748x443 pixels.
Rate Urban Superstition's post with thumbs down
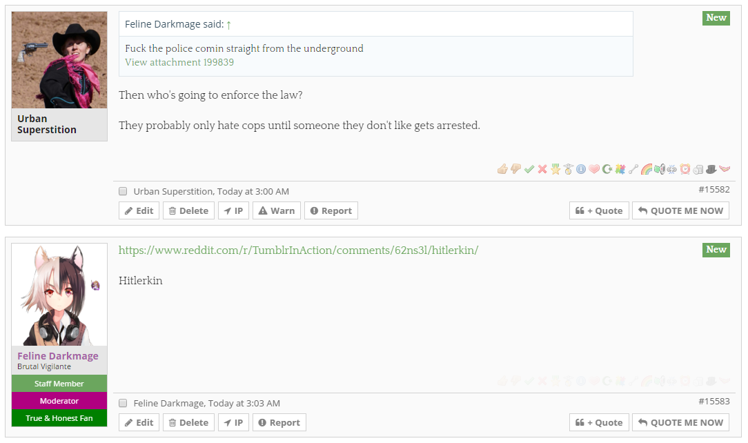click(515, 169)
